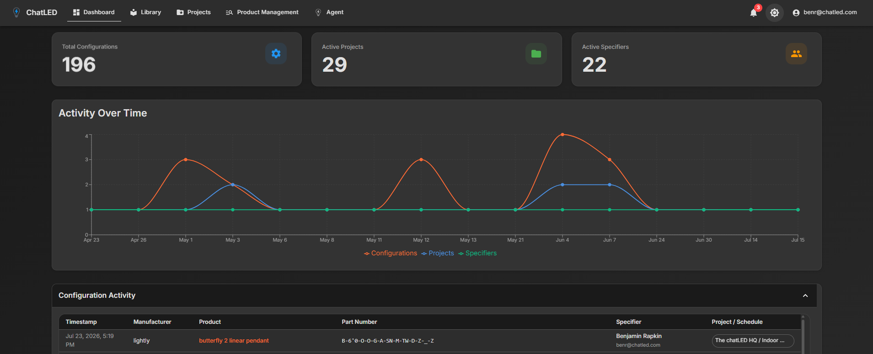Click the green folder icon in Active Projects
This screenshot has width=873, height=354.
(536, 53)
